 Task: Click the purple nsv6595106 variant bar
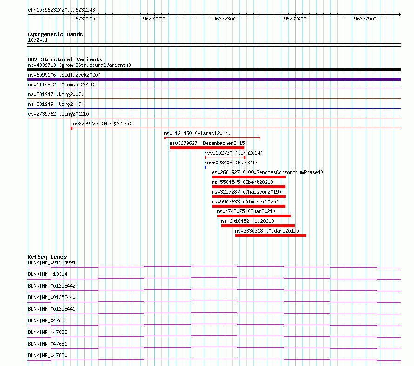click(x=214, y=79)
